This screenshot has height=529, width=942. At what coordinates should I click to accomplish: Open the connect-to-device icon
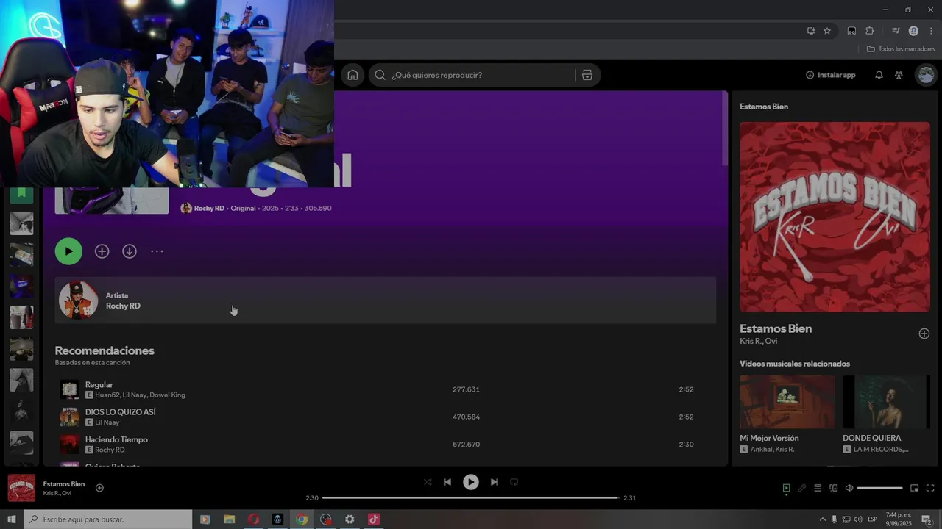pos(834,488)
